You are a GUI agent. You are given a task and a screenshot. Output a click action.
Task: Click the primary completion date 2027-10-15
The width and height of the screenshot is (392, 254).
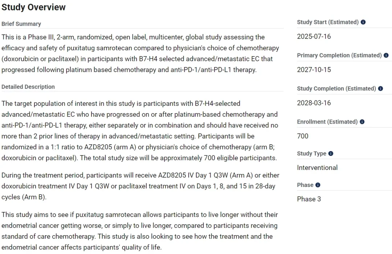(314, 70)
